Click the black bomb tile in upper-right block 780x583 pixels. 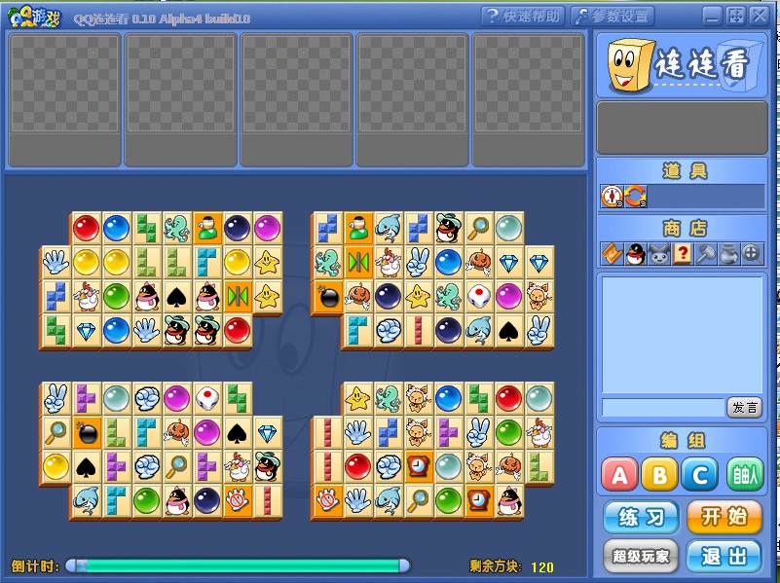(328, 297)
